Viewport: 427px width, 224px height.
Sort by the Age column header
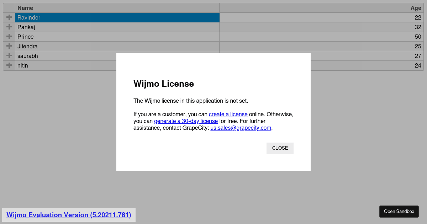tap(322, 8)
